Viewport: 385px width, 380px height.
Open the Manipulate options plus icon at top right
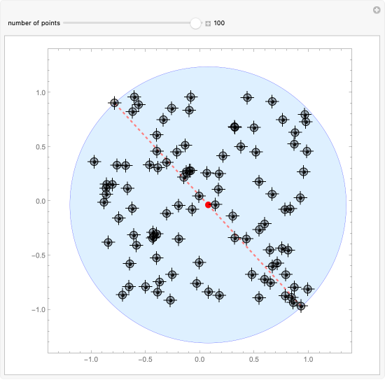coord(377,10)
